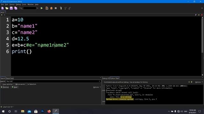204x114 pixels.
Task: Open the Debug menu
Action: (x=18, y=4)
